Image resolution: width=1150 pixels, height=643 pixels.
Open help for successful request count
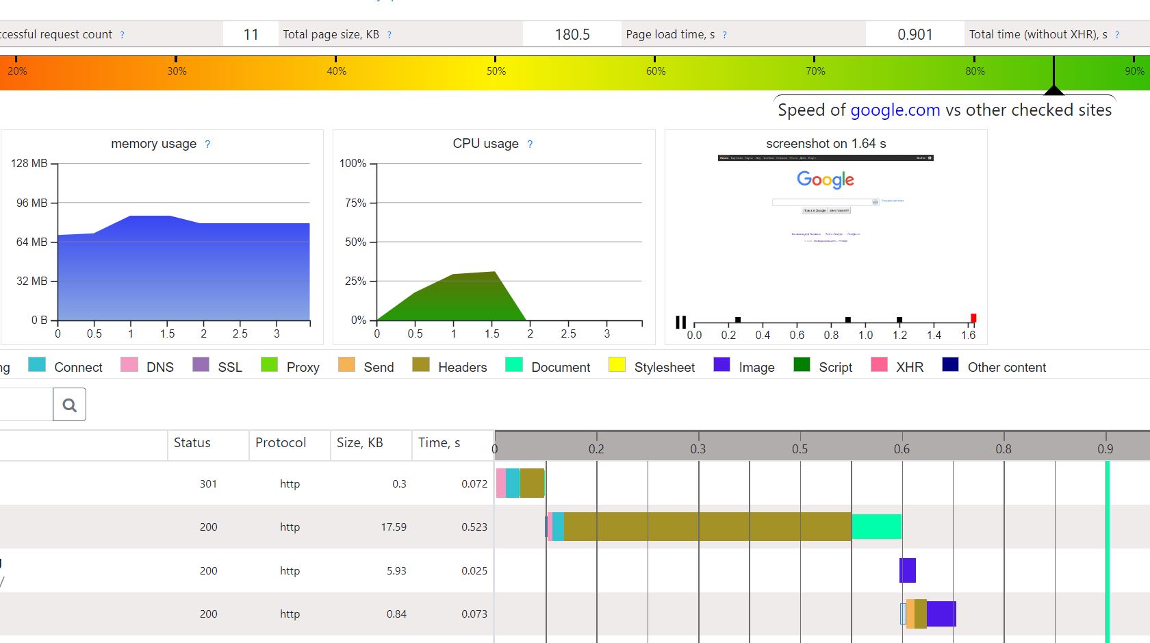[123, 35]
